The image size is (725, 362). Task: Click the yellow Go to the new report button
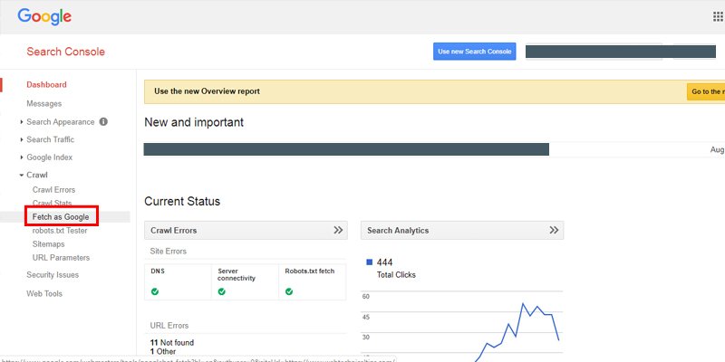pyautogui.click(x=706, y=91)
